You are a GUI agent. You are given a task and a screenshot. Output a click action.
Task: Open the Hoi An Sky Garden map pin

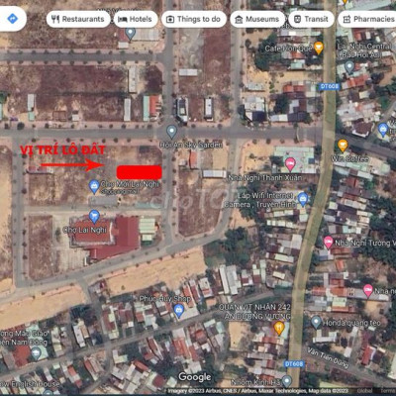pos(171,132)
